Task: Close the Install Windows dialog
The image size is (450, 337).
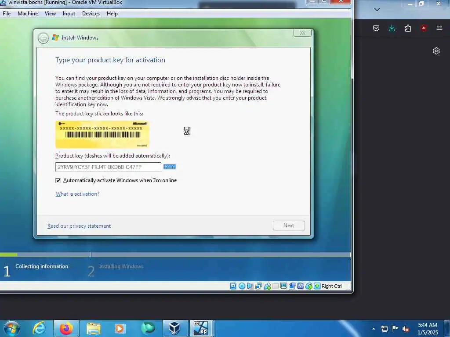Action: point(302,33)
